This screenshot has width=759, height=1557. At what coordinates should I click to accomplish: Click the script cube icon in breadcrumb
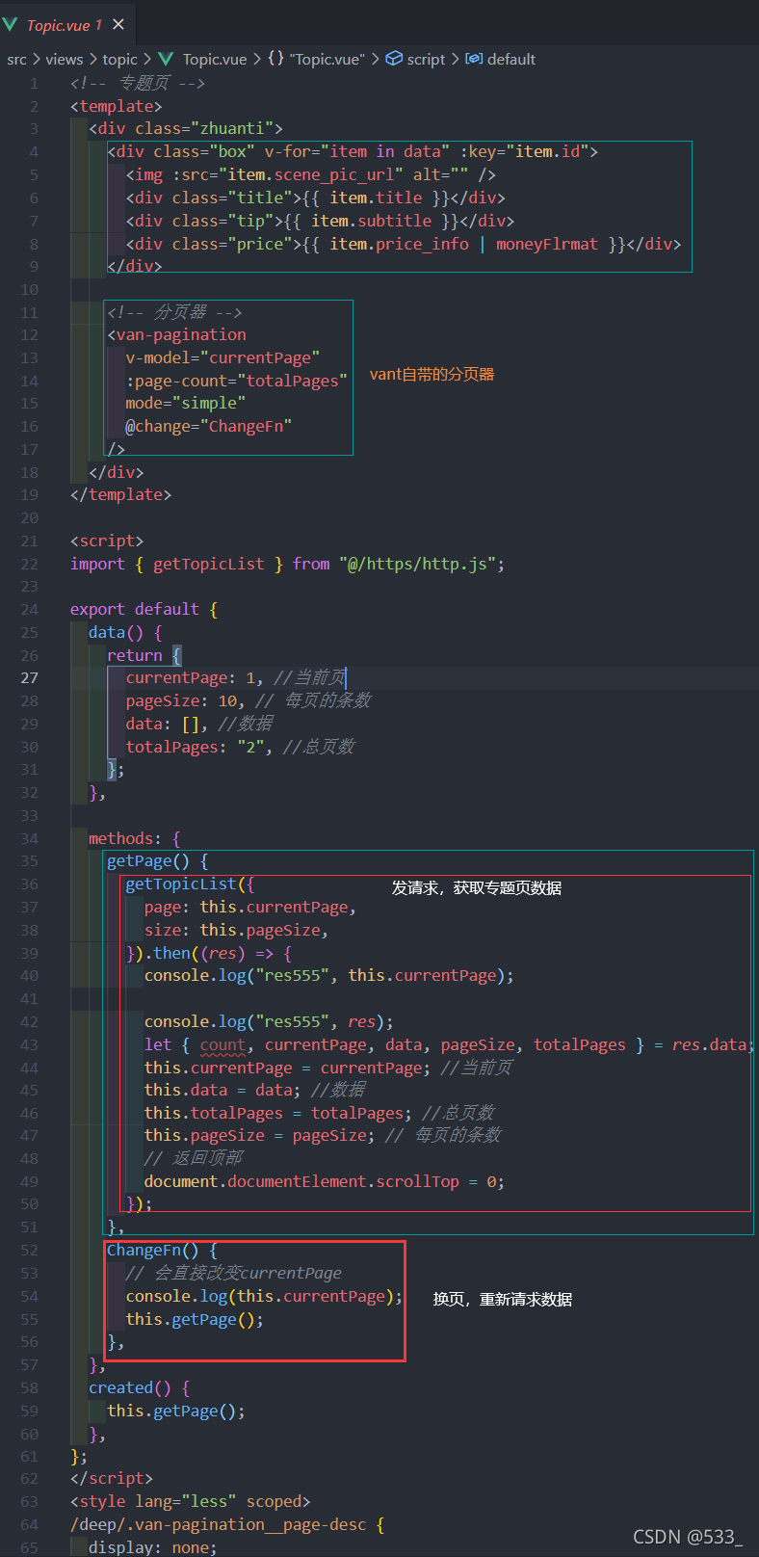point(394,60)
